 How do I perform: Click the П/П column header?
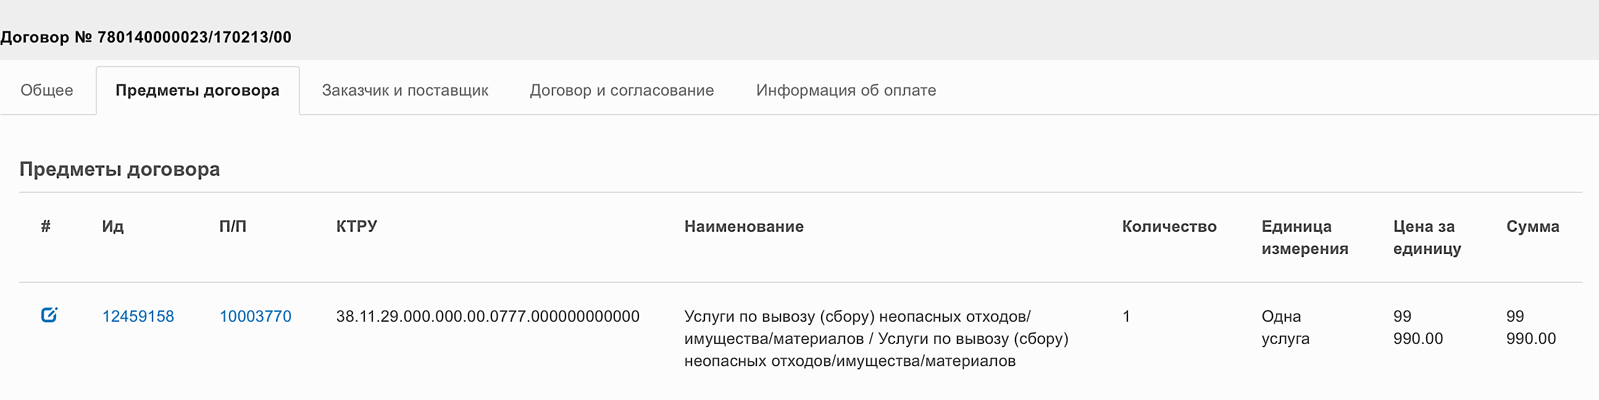233,226
